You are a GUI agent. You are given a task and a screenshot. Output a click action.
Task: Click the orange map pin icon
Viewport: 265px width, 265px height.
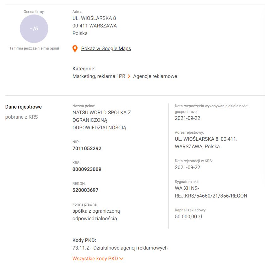click(75, 49)
